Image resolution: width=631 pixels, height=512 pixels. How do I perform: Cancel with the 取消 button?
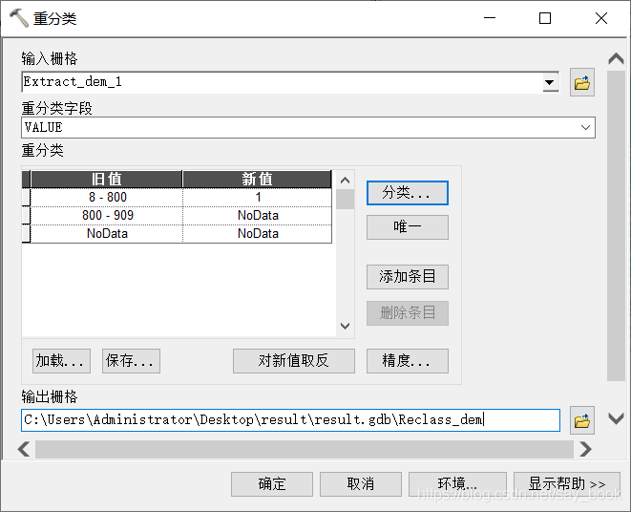361,484
